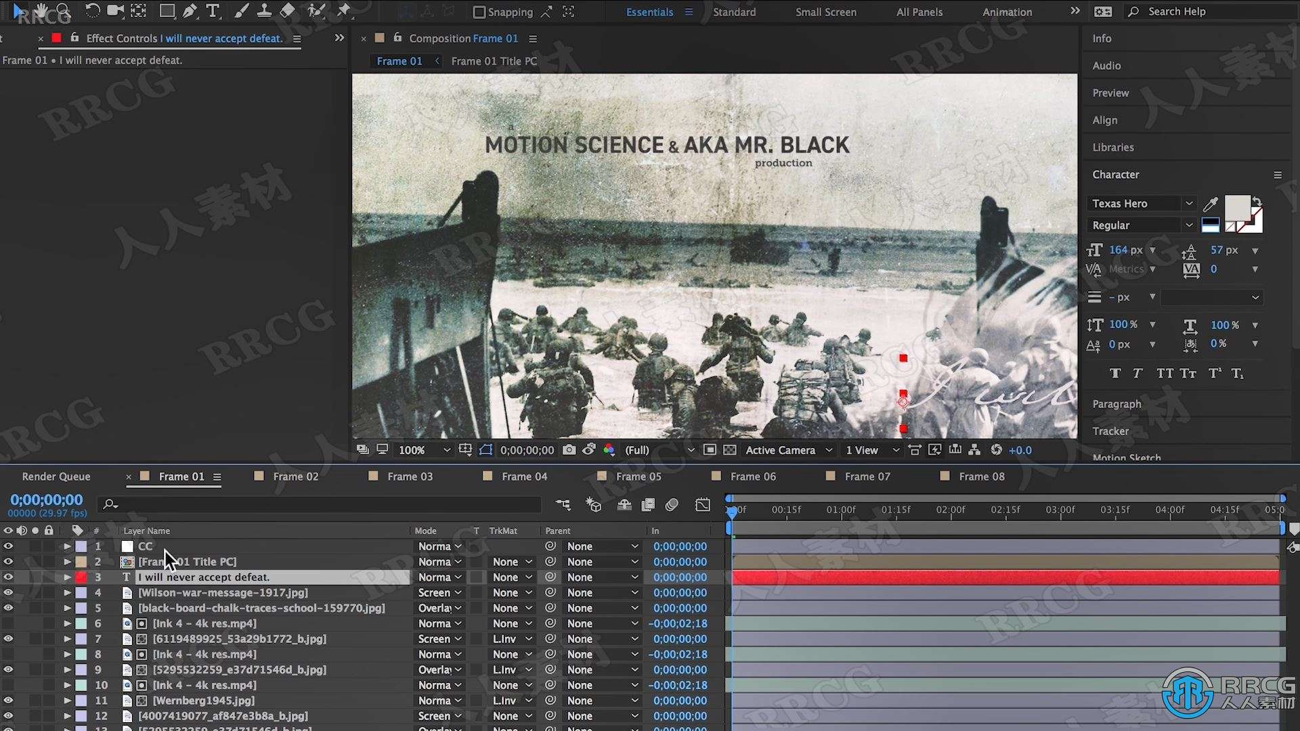The image size is (1300, 731).
Task: Select the Pan Behind anchor point tool
Action: (x=138, y=11)
